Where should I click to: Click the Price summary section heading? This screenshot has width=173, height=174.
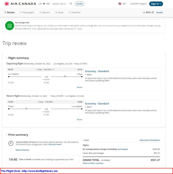pyautogui.click(x=18, y=135)
